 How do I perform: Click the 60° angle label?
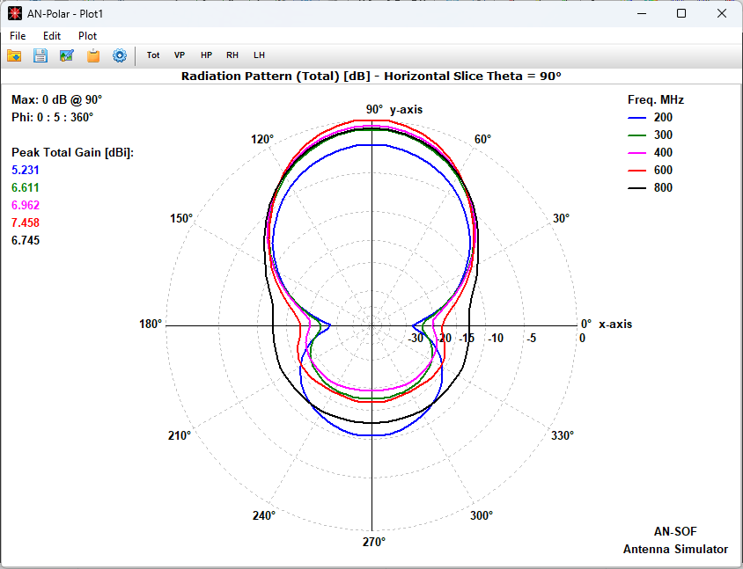coord(482,139)
